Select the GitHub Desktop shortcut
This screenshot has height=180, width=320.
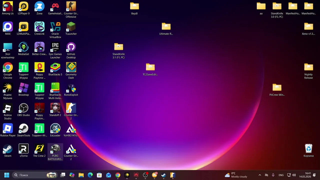[71, 51]
